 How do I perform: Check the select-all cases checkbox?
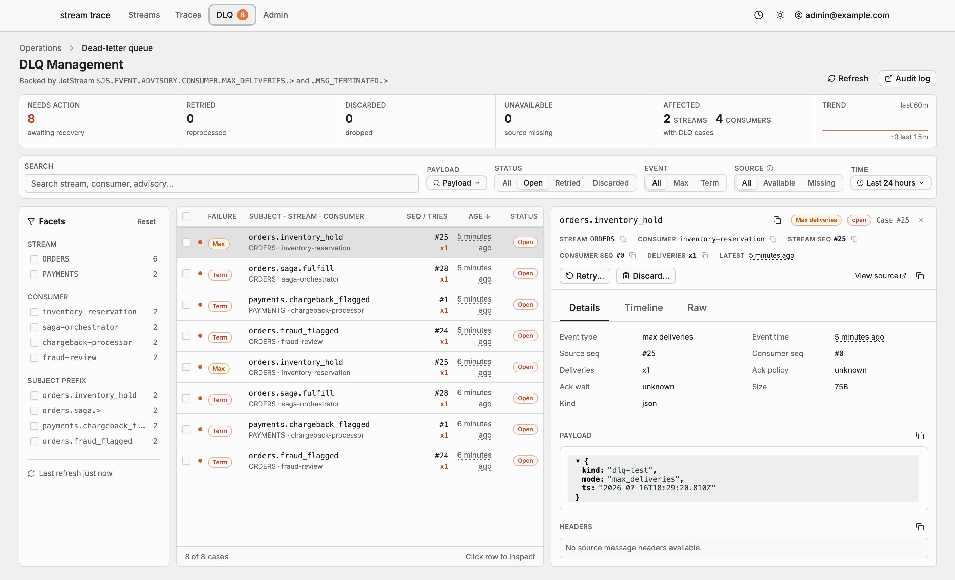coord(187,216)
